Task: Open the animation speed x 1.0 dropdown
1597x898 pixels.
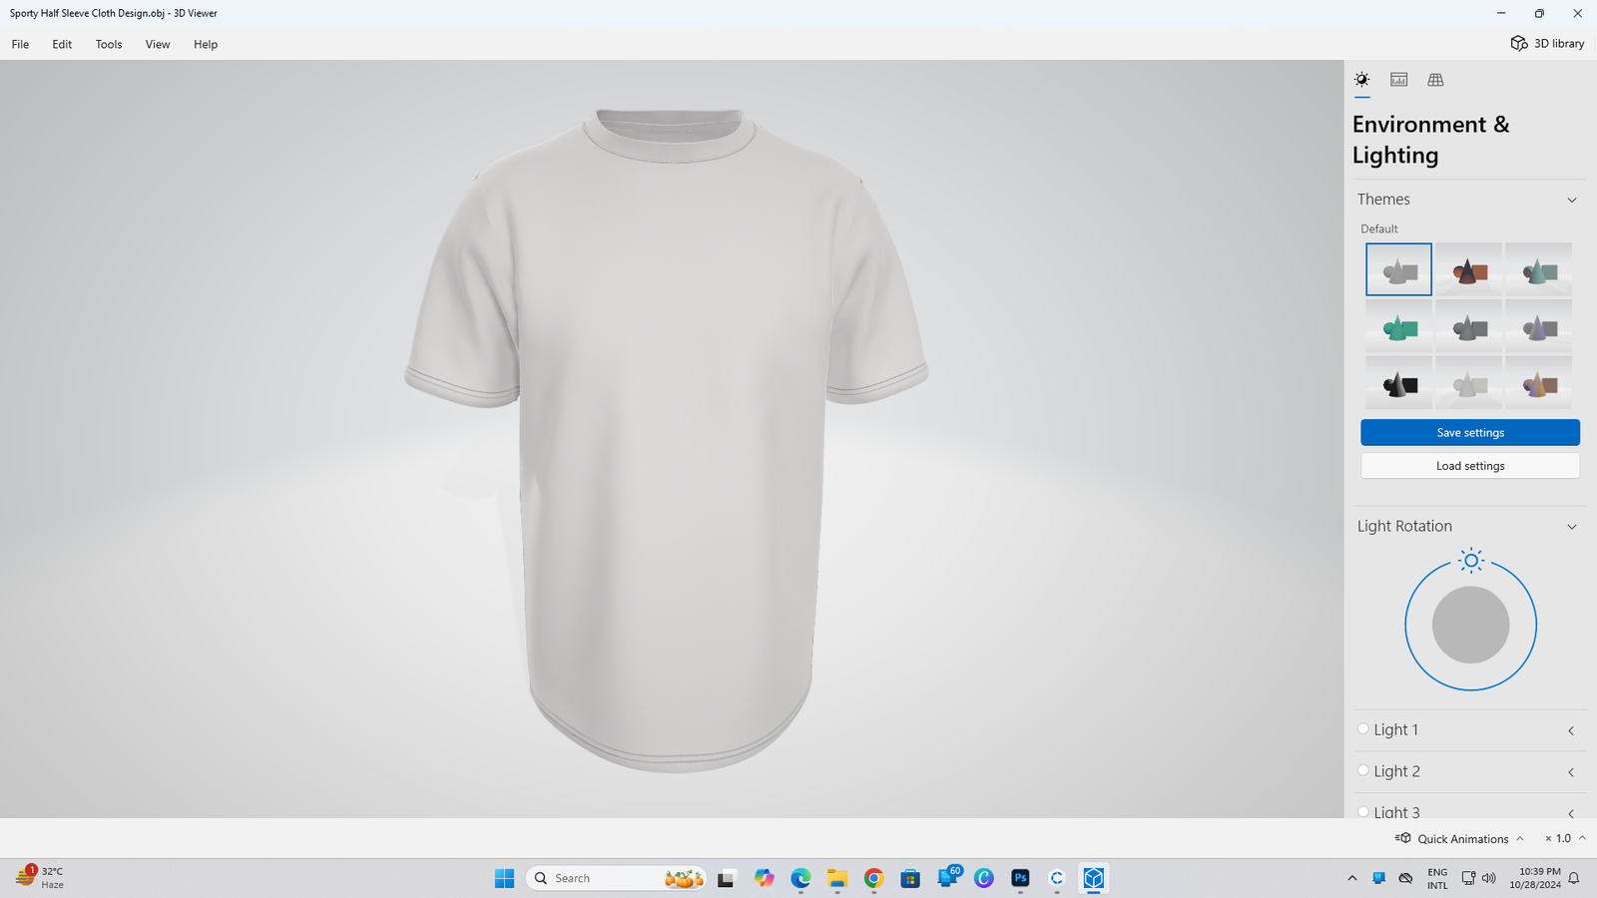Action: [x=1565, y=839]
